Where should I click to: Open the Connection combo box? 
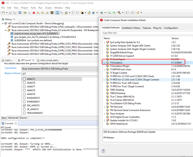60,69
